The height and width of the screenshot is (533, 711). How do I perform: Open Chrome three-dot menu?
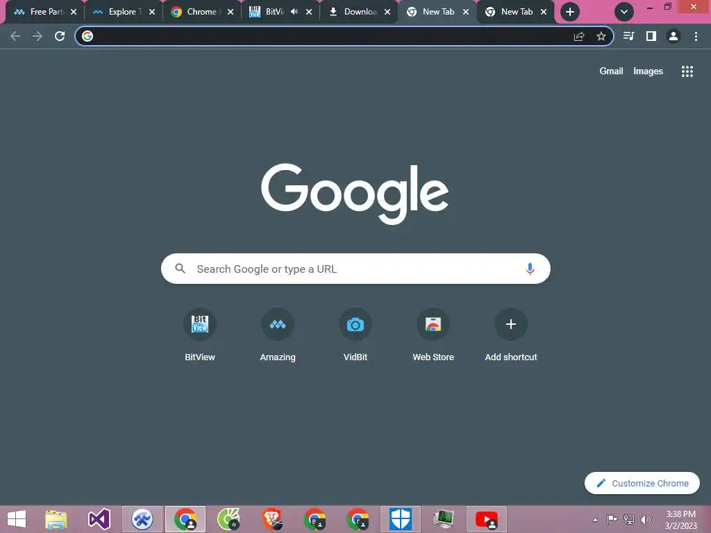pos(696,36)
